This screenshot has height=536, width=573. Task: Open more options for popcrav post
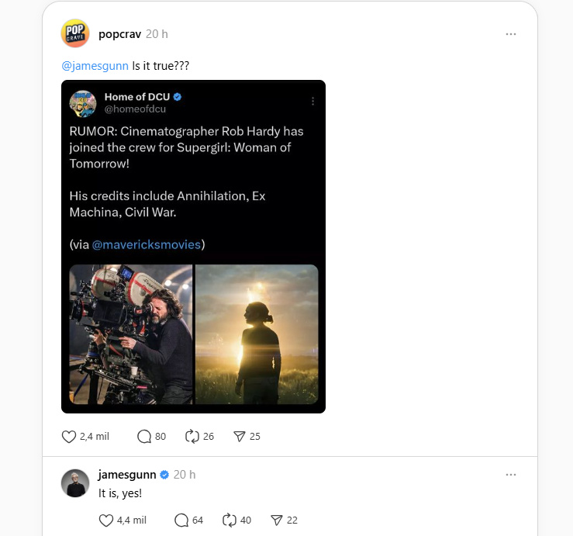pyautogui.click(x=511, y=34)
